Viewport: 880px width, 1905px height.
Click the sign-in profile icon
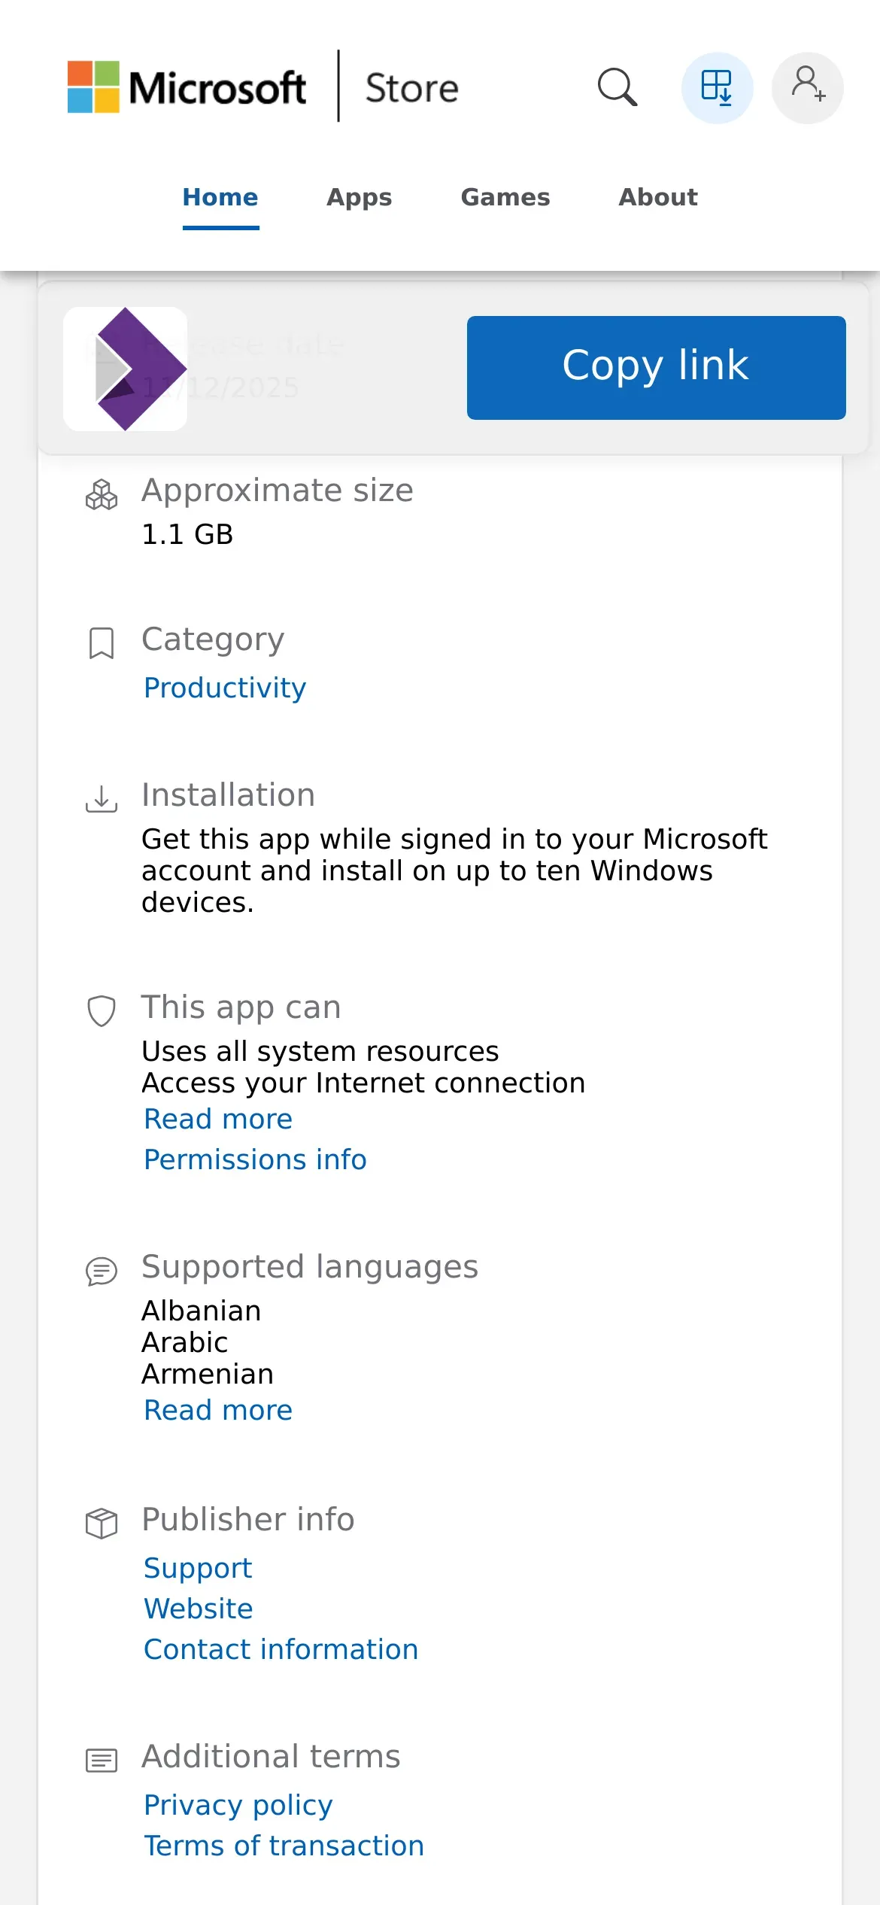pyautogui.click(x=807, y=88)
